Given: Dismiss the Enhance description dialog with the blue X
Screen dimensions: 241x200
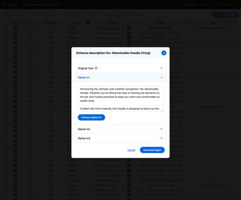Looking at the screenshot, I should point(164,53).
